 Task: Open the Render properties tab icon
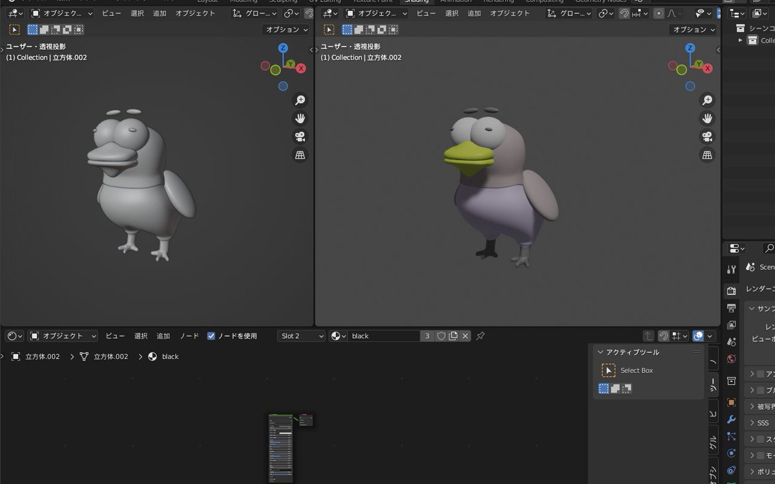point(731,291)
